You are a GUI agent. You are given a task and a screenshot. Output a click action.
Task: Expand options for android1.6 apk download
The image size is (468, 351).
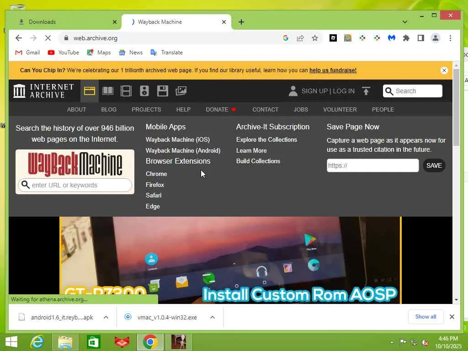pyautogui.click(x=106, y=317)
